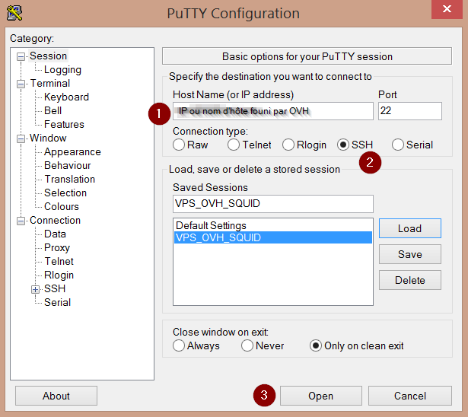468x417 pixels.
Task: Load the selected saved session
Action: tap(409, 228)
